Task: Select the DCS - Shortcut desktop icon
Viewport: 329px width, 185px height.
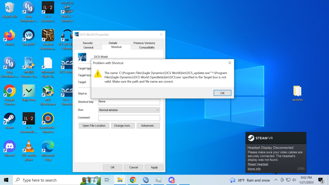Action: pyautogui.click(x=67, y=95)
